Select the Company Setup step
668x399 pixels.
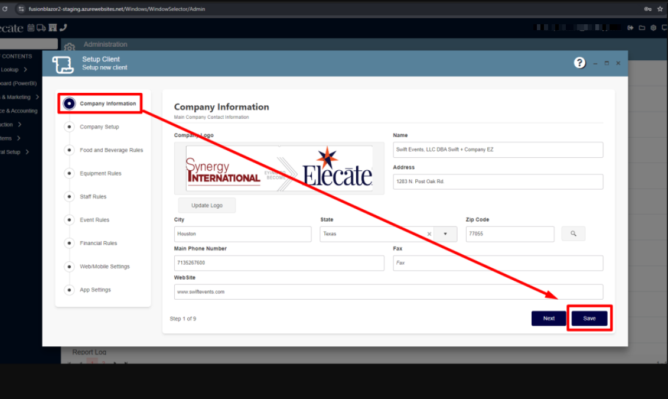tap(99, 127)
